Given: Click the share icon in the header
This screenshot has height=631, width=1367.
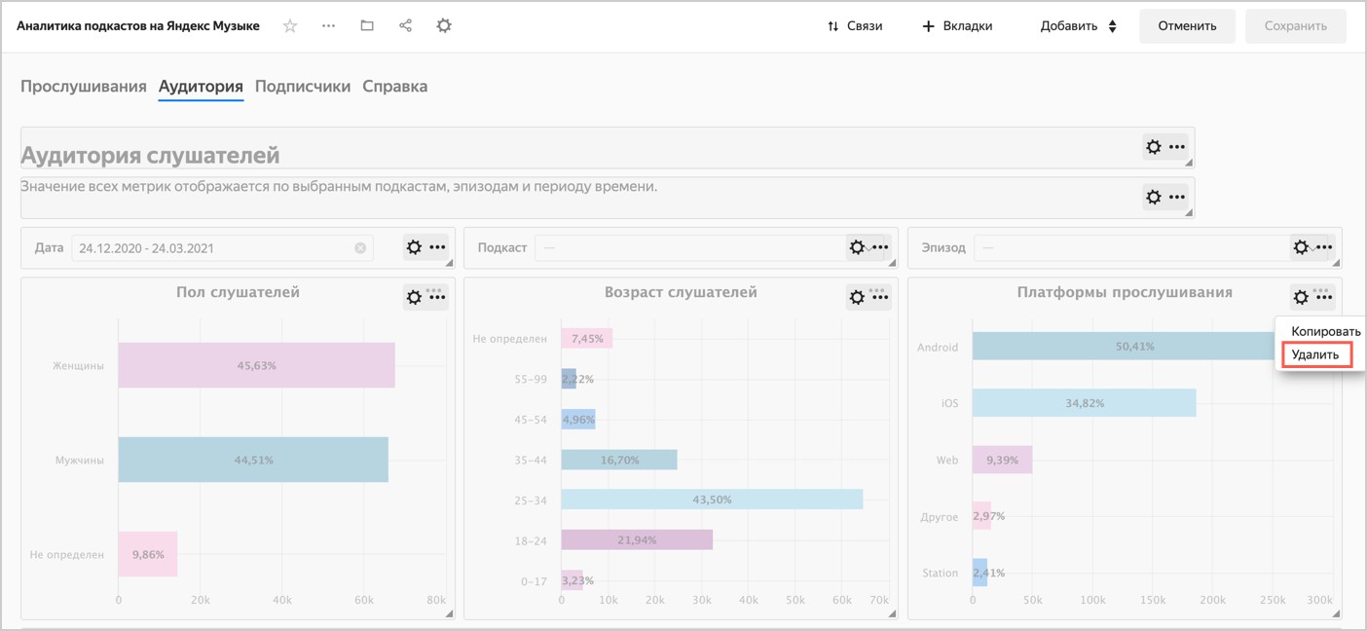Looking at the screenshot, I should pos(405,26).
